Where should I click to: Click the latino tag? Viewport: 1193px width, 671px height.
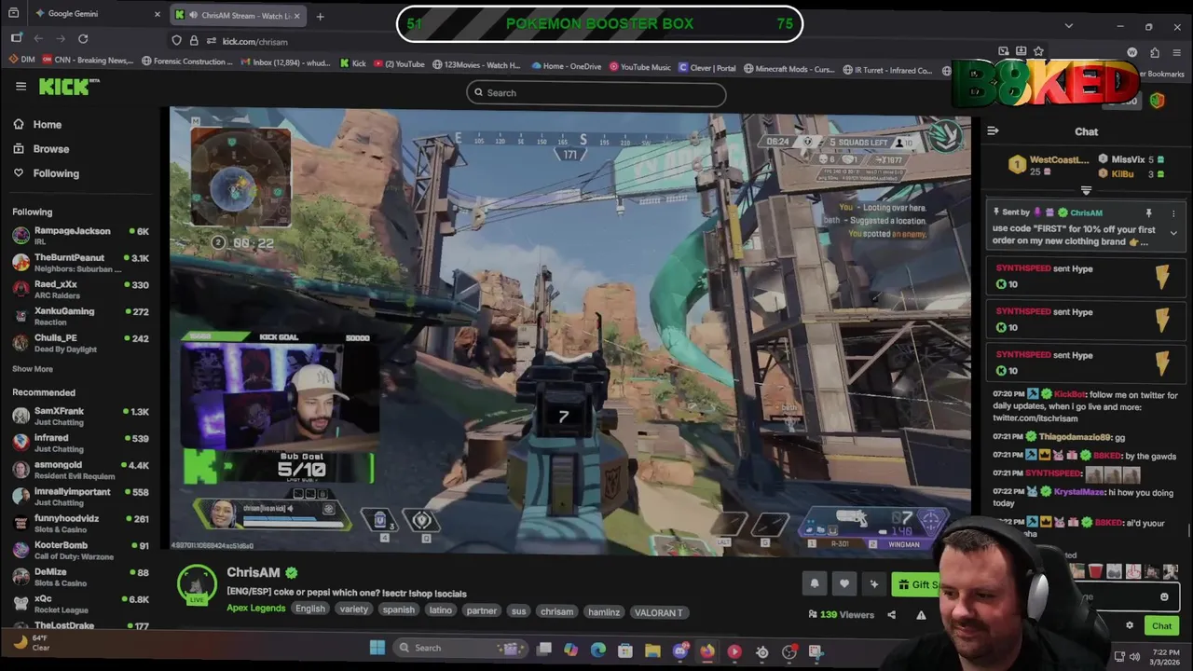tap(441, 609)
